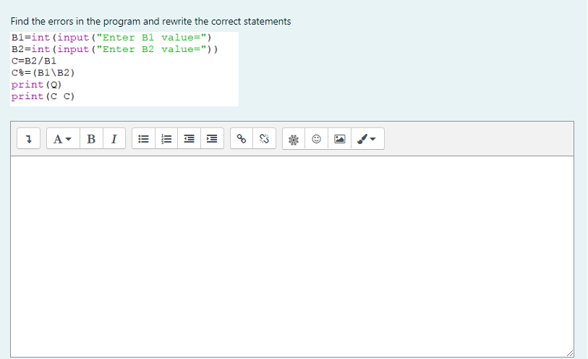Click the editor resize handle corner

click(x=570, y=353)
